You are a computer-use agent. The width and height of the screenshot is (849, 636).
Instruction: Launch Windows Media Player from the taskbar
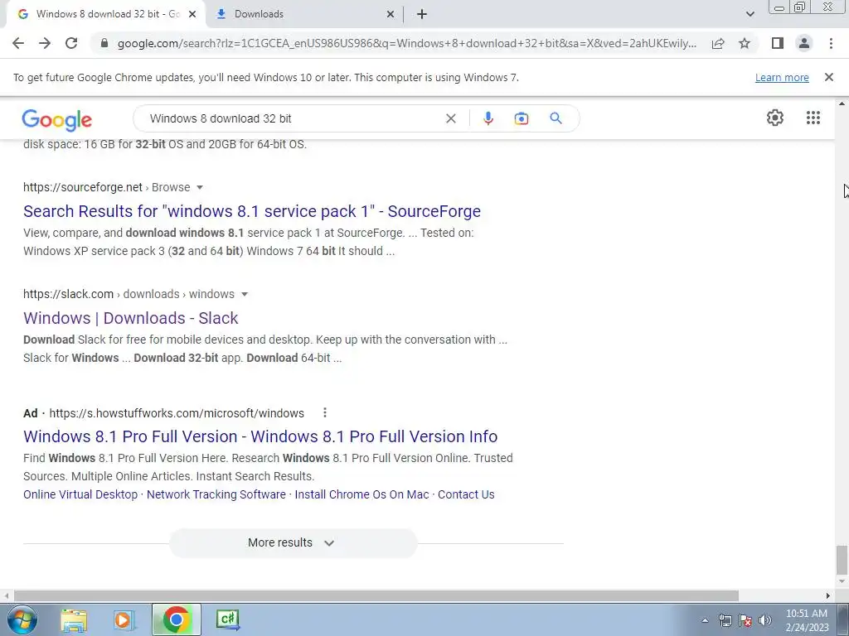point(124,619)
